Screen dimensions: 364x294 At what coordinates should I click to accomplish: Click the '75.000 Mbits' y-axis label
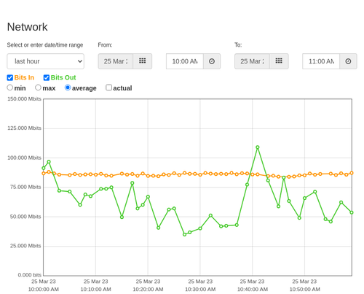25,187
